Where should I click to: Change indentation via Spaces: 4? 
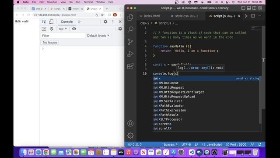pos(170,144)
